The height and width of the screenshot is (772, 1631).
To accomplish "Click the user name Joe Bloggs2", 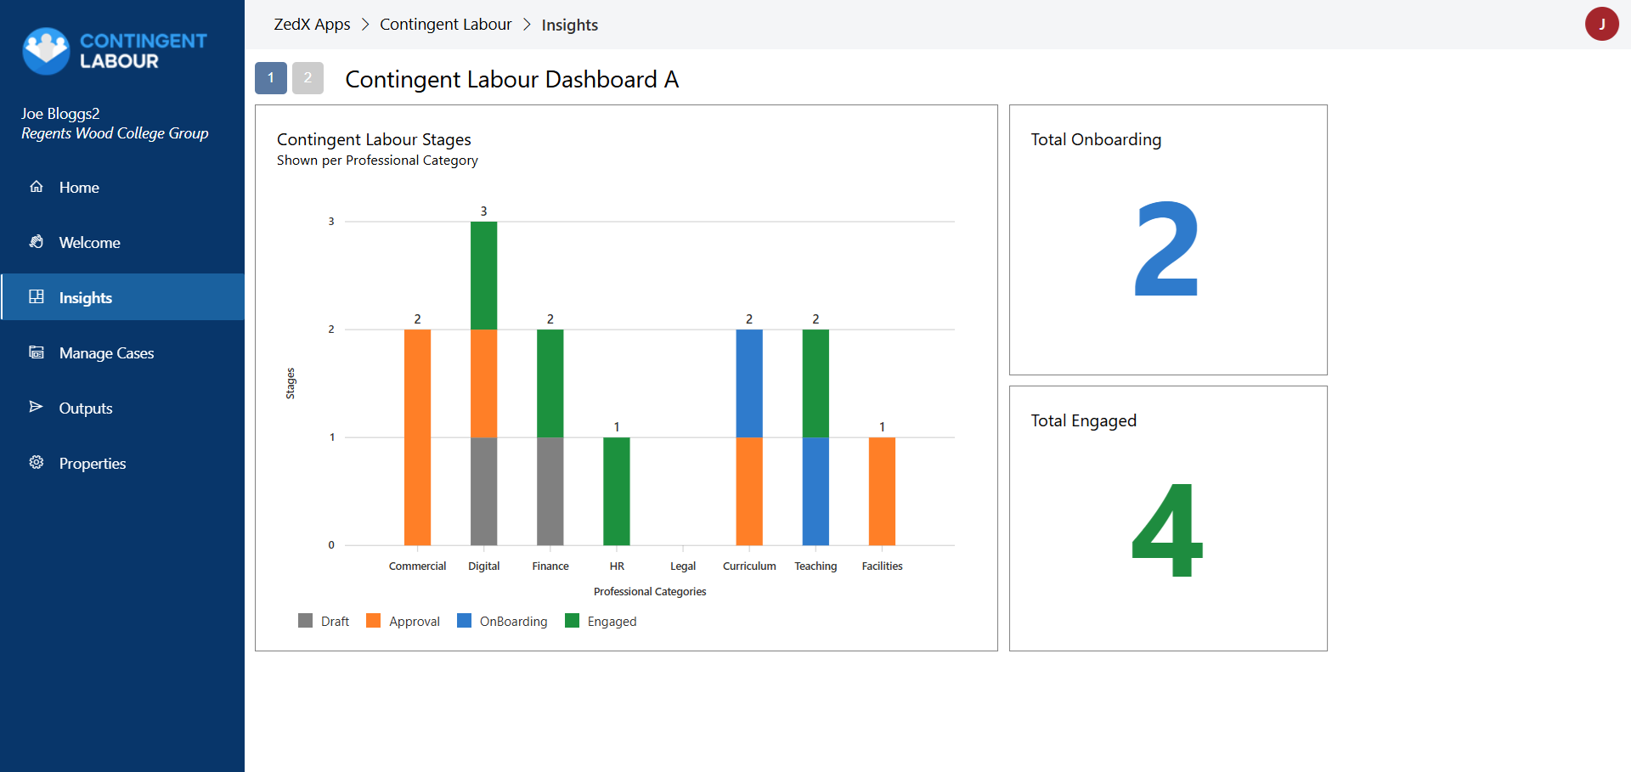I will click(x=60, y=114).
